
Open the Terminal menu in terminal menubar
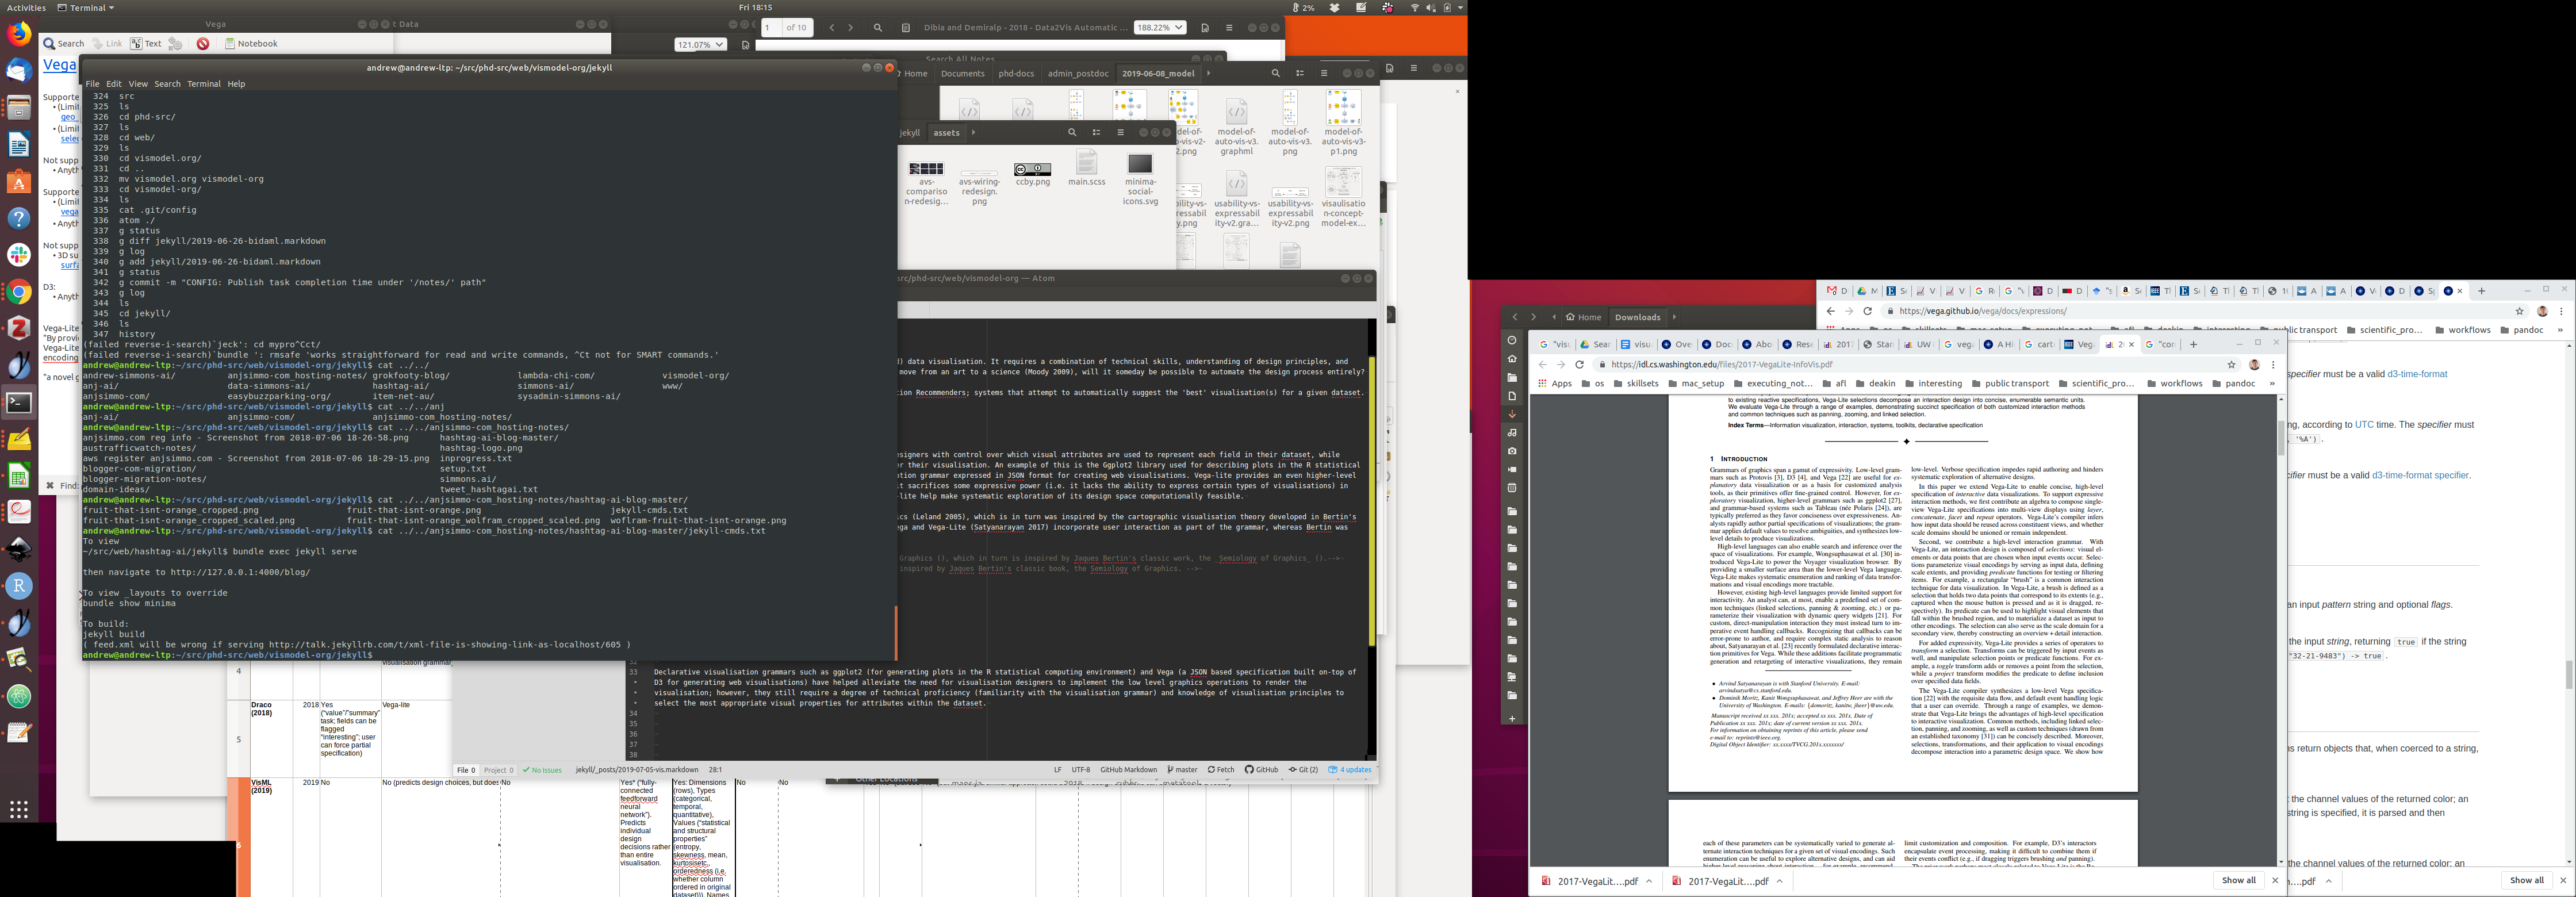coord(203,84)
